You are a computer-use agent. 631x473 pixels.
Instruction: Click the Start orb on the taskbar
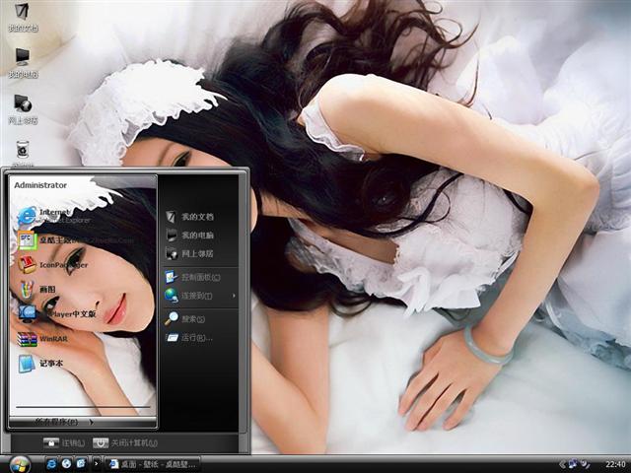pyautogui.click(x=20, y=463)
